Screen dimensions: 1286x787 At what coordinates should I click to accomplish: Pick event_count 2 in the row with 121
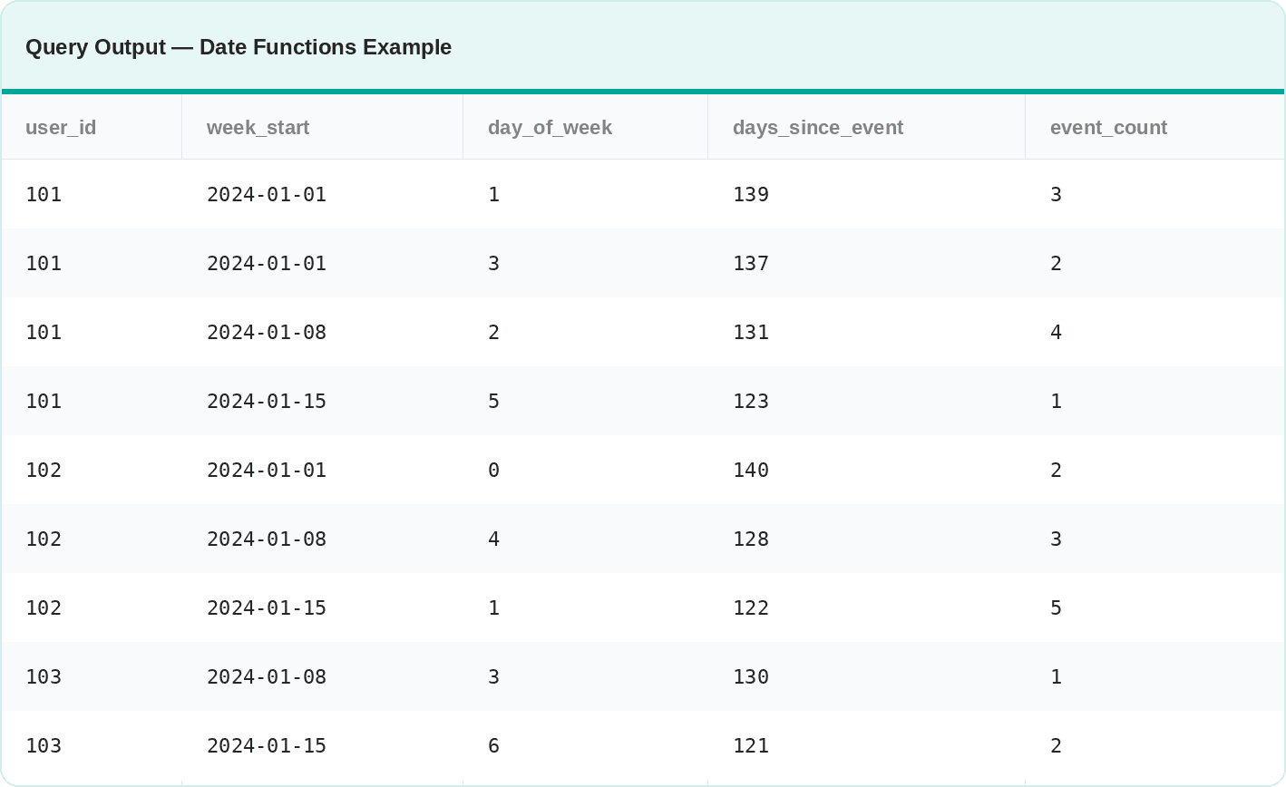(x=1056, y=745)
